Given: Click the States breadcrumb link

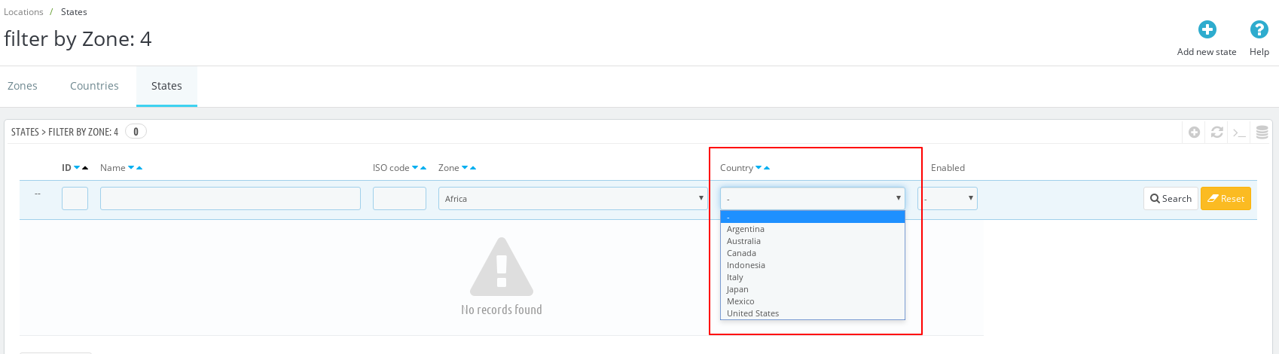Looking at the screenshot, I should (x=74, y=12).
